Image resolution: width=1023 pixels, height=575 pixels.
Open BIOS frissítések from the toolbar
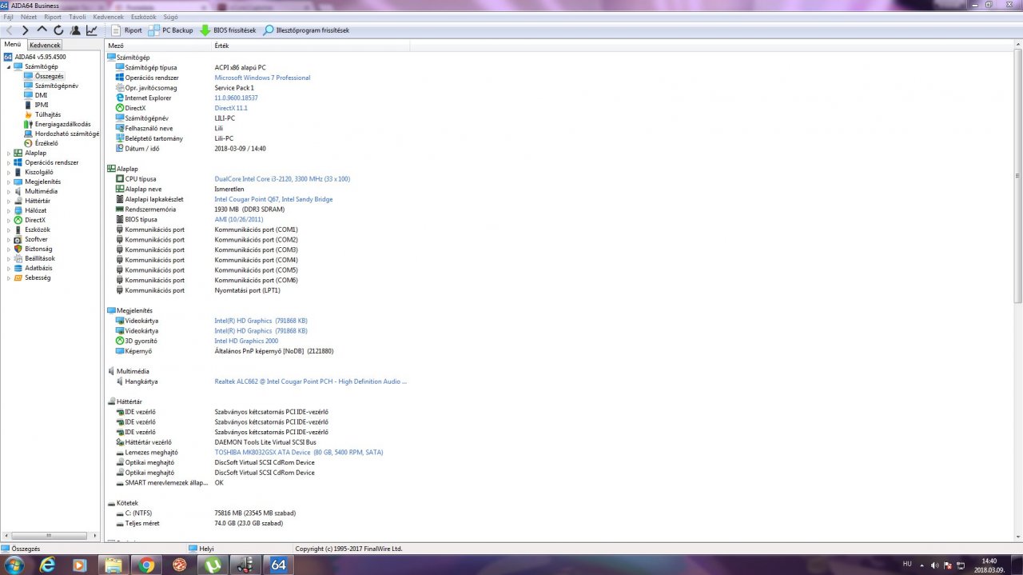229,30
